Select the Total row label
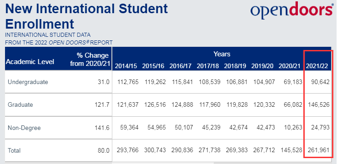Image resolution: width=337 pixels, height=164 pixels. [x=14, y=150]
